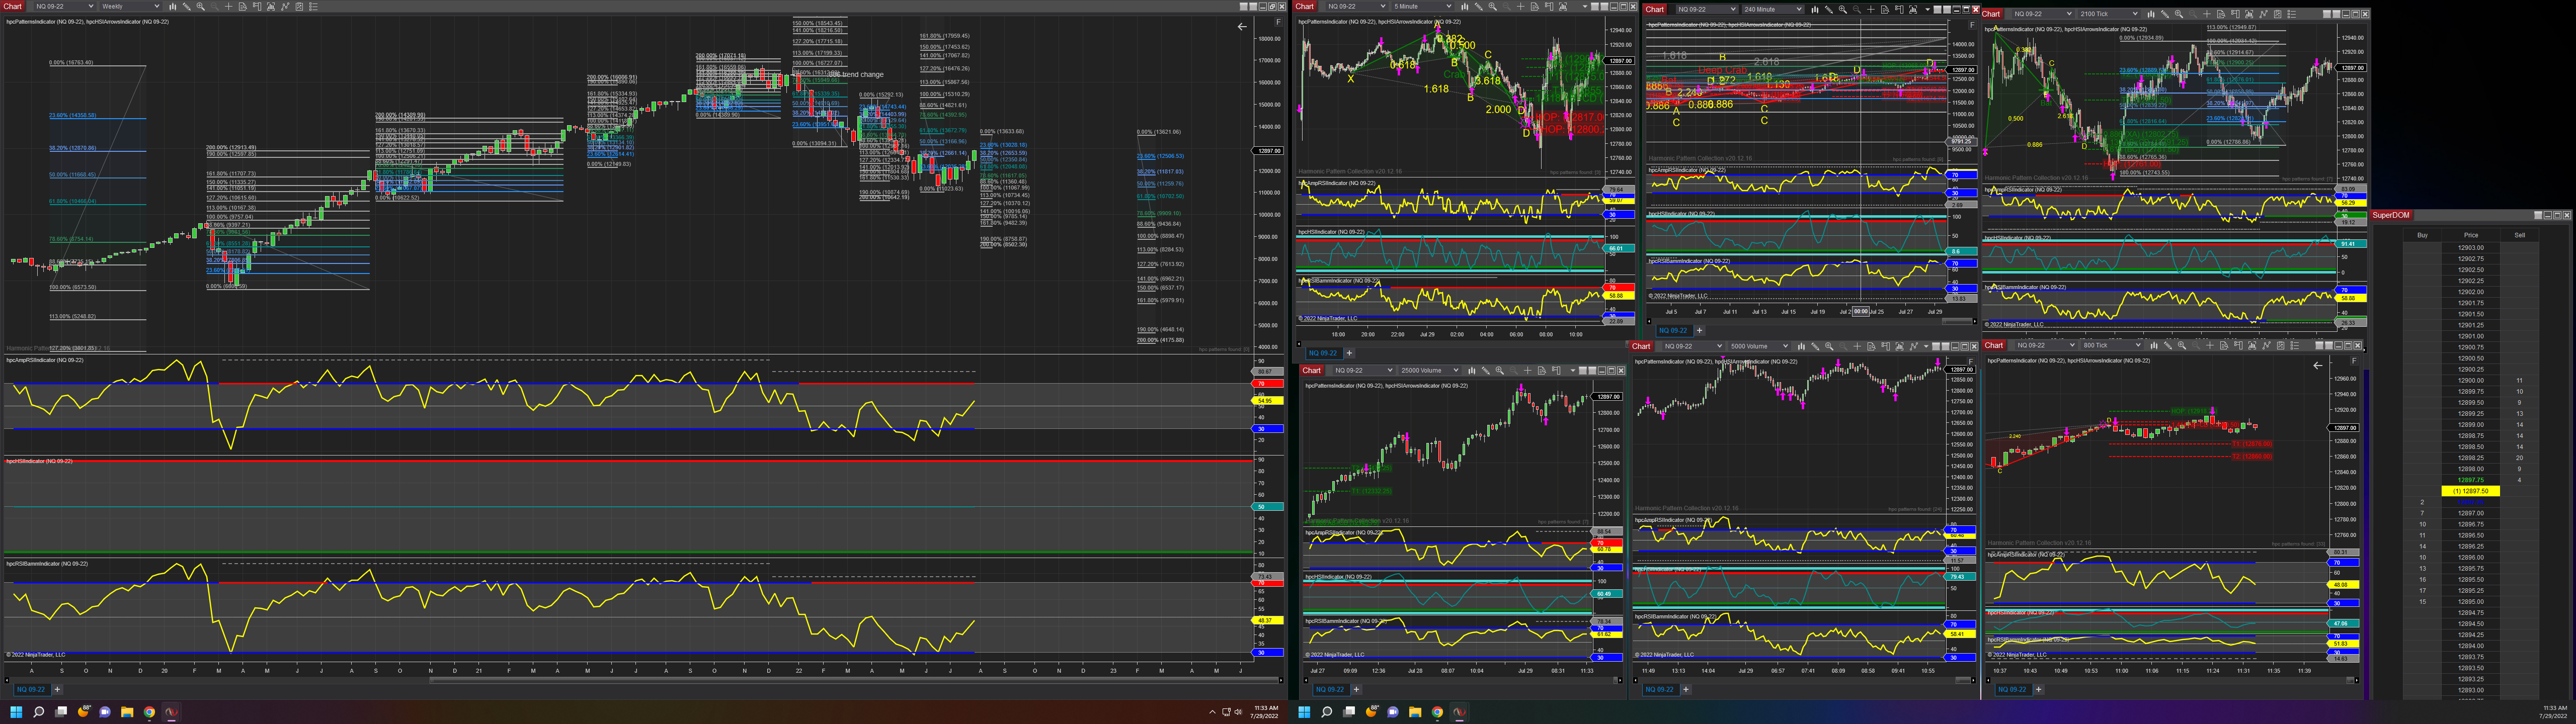Viewport: 2576px width, 724px height.
Task: Open Weekly interval dropdown
Action: (157, 7)
